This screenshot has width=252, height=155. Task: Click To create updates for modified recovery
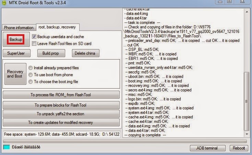61,122
